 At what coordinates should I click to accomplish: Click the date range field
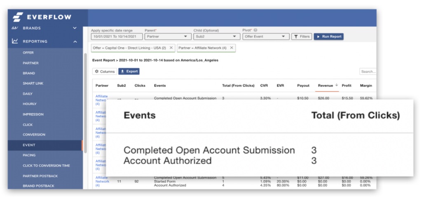(117, 37)
